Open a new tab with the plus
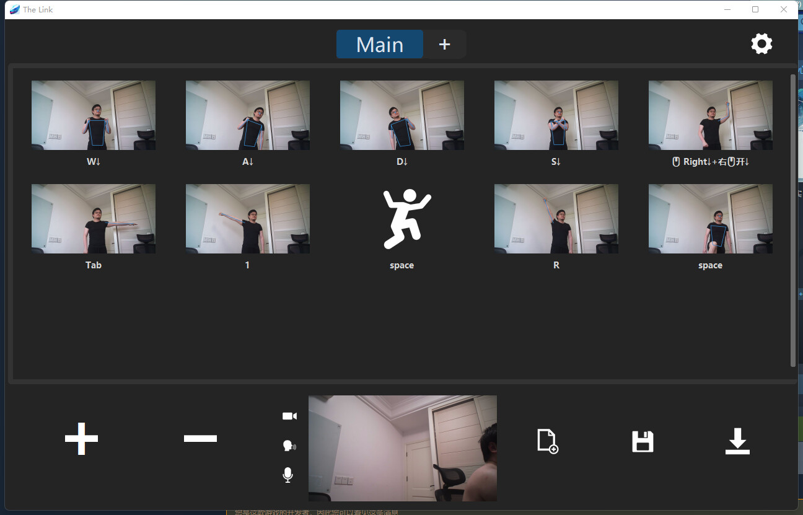 click(x=444, y=43)
